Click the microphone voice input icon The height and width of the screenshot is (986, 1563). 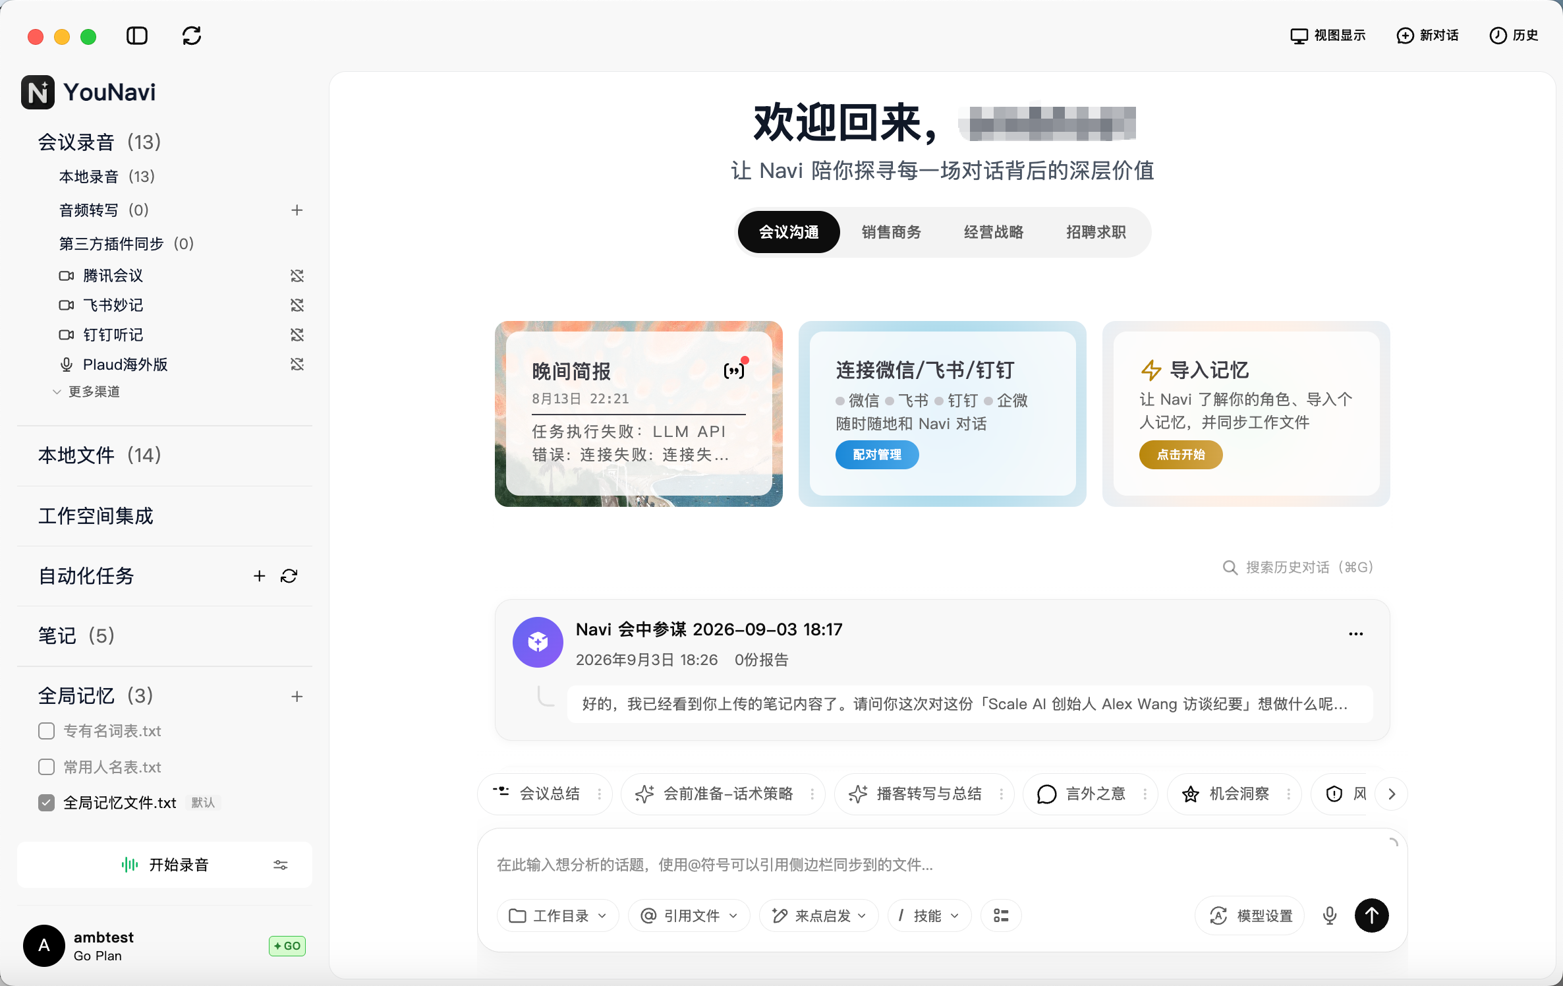point(1330,915)
